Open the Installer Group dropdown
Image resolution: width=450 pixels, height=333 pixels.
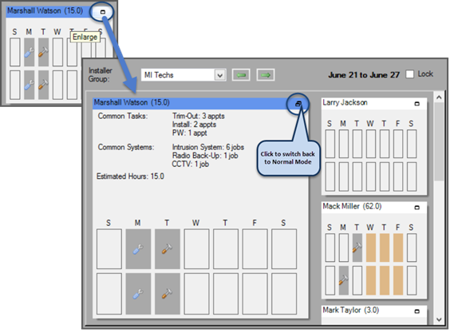220,75
